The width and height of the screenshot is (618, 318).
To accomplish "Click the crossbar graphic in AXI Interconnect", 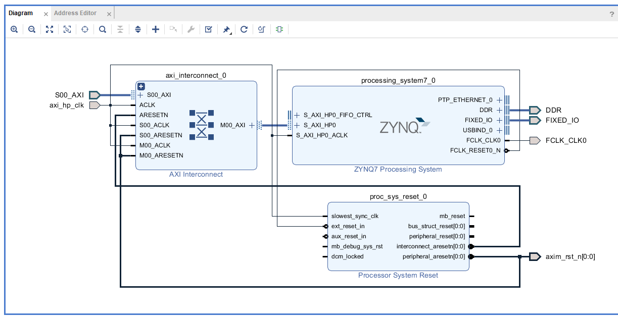I will click(202, 124).
